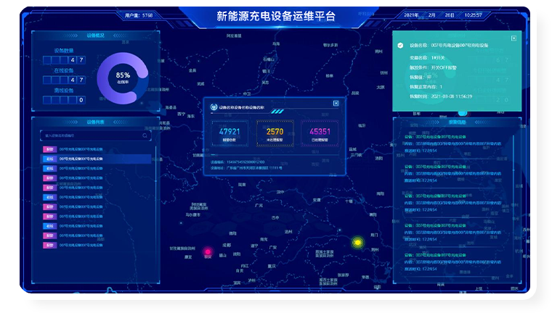Close the teal alarm notification card
The image size is (552, 313).
tap(514, 38)
